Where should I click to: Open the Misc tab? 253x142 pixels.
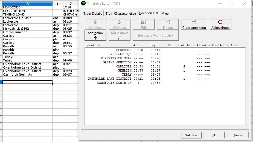tap(165, 14)
